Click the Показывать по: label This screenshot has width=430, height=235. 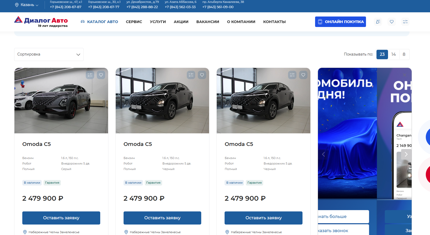tap(358, 54)
